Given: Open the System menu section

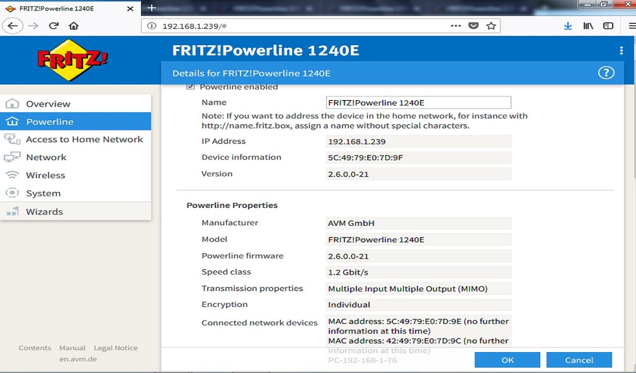Looking at the screenshot, I should (76, 193).
